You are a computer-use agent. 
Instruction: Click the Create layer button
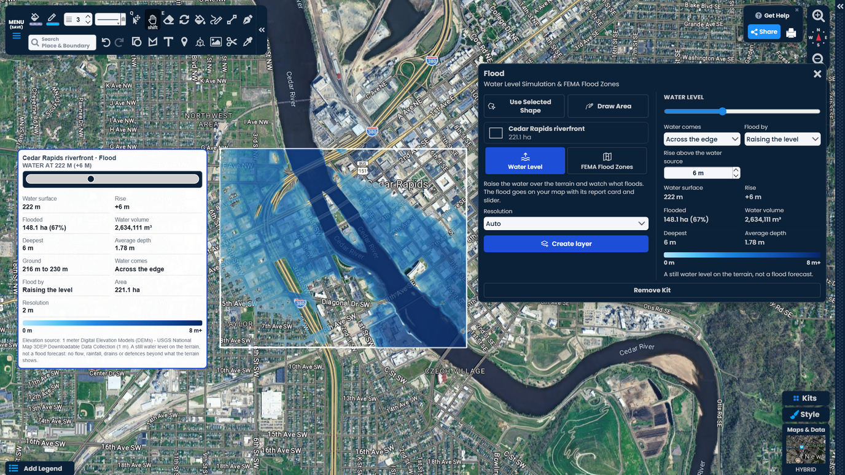tap(566, 244)
